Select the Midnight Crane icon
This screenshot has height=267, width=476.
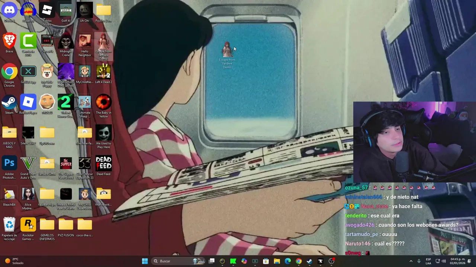coord(66,45)
